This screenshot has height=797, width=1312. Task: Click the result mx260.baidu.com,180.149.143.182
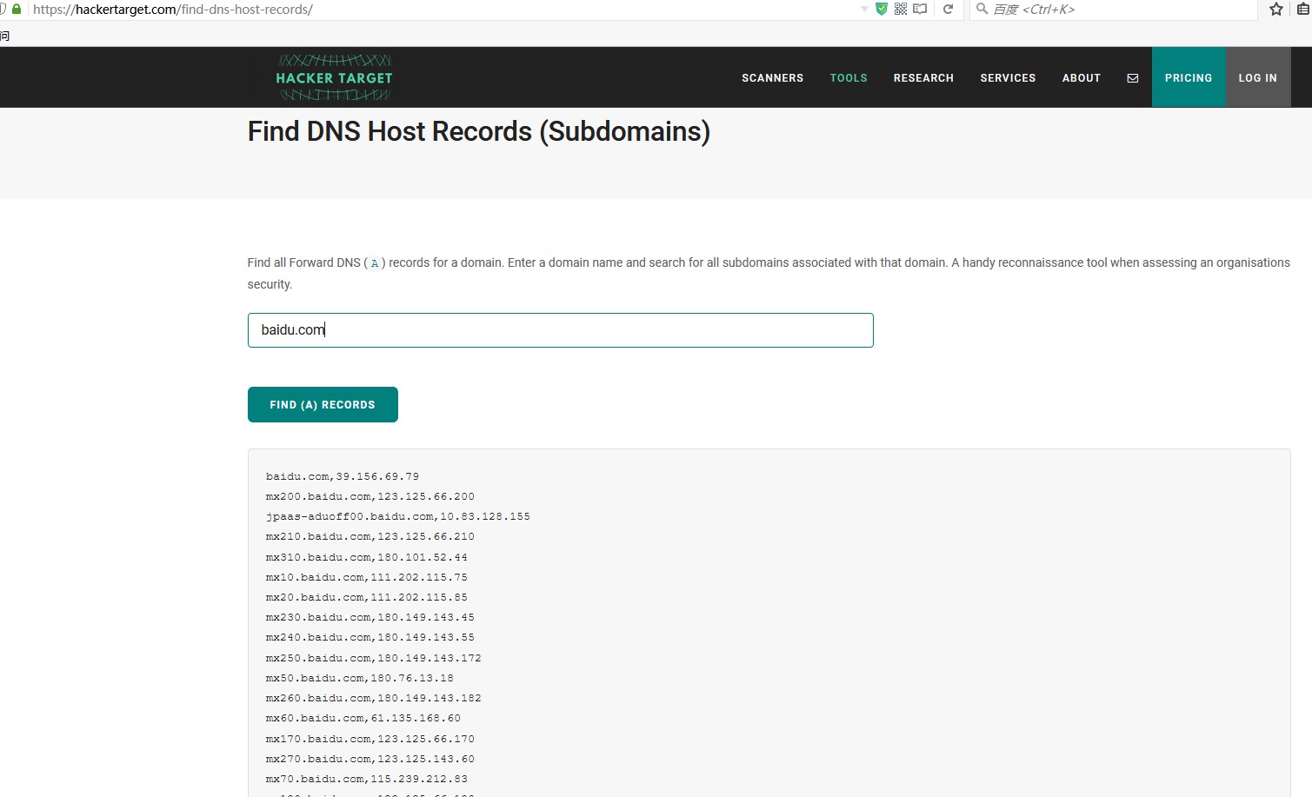click(374, 698)
